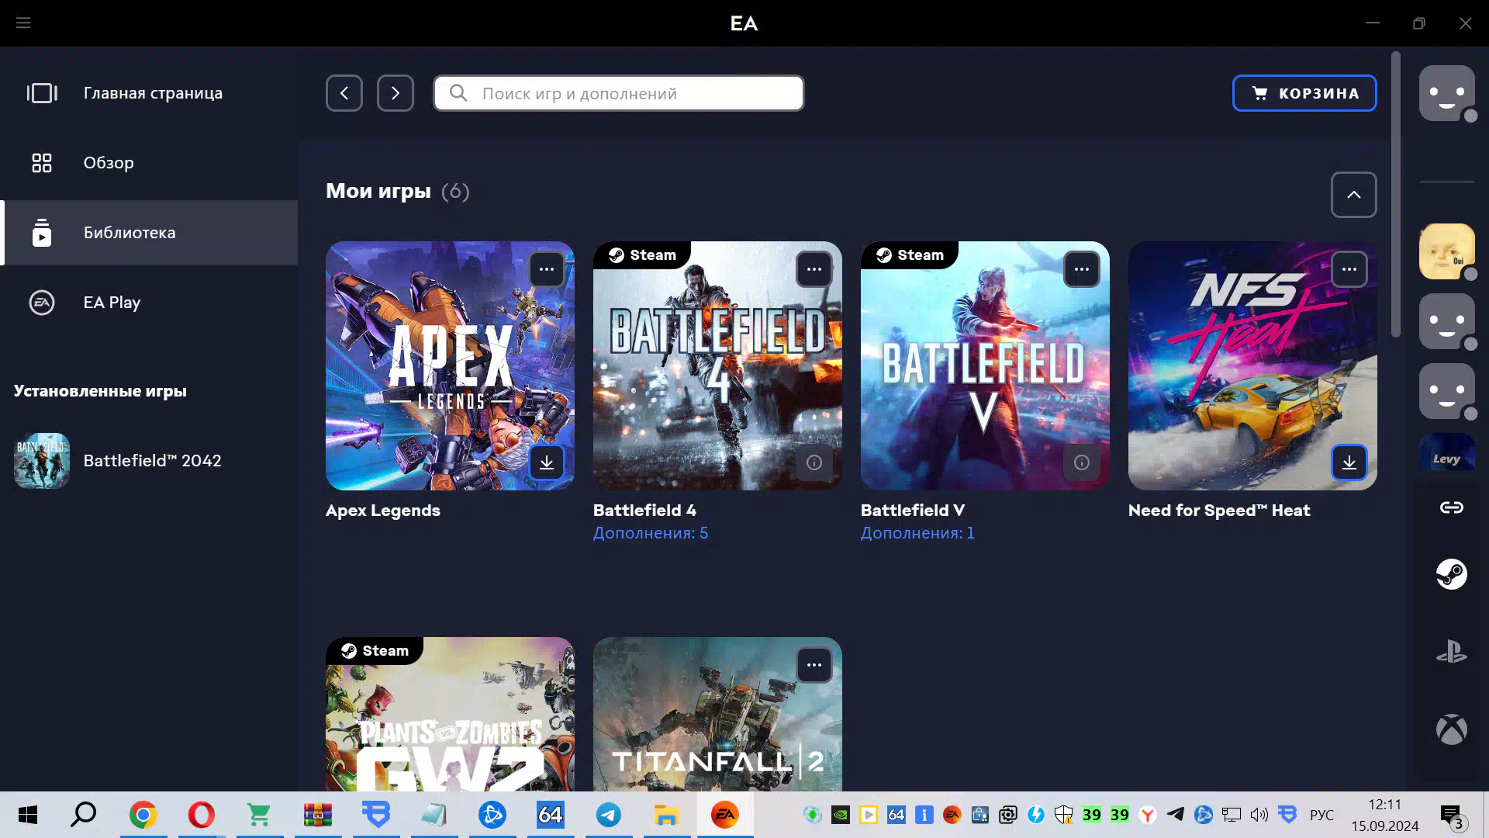This screenshot has height=838, width=1489.
Task: Open Battlefield 4 cover art
Action: point(717,365)
